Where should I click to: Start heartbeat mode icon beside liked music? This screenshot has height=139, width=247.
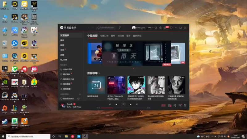(x=78, y=99)
